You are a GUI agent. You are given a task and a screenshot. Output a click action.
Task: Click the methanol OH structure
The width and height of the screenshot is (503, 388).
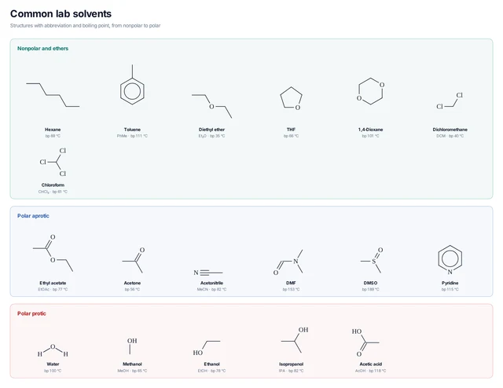tap(132, 346)
